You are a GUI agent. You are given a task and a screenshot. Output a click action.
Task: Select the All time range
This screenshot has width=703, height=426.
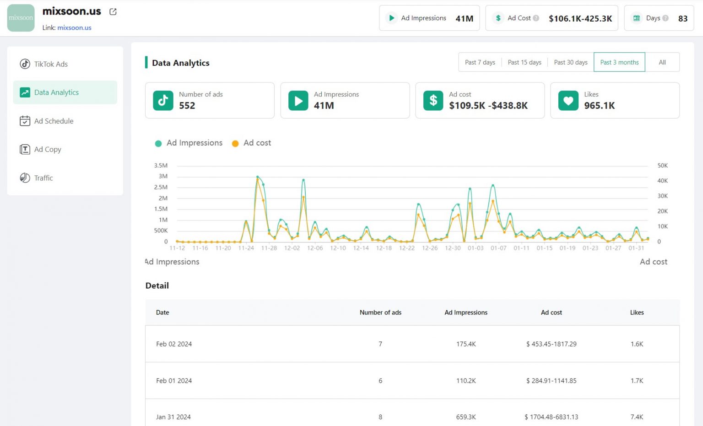coord(662,62)
